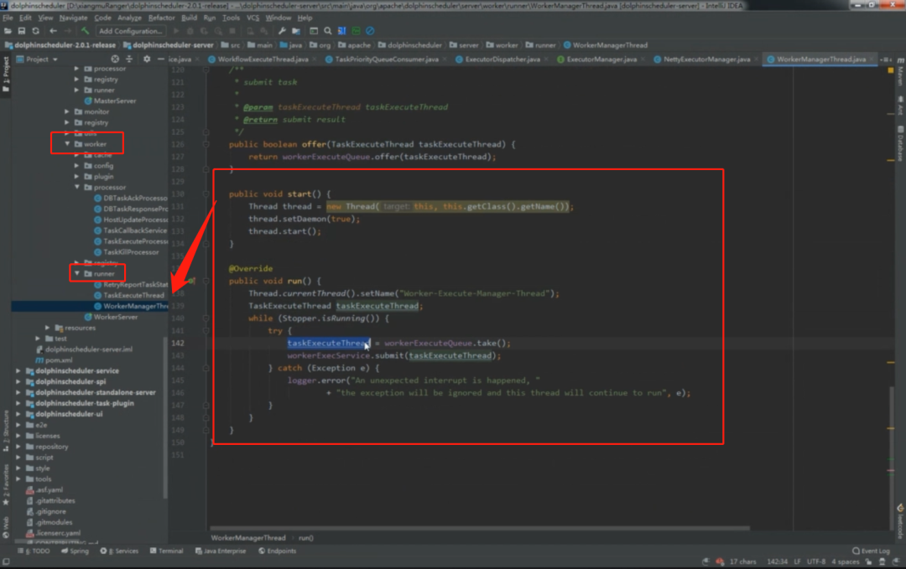Viewport: 906px width, 569px height.
Task: Click the Build project hammer icon
Action: 85,31
